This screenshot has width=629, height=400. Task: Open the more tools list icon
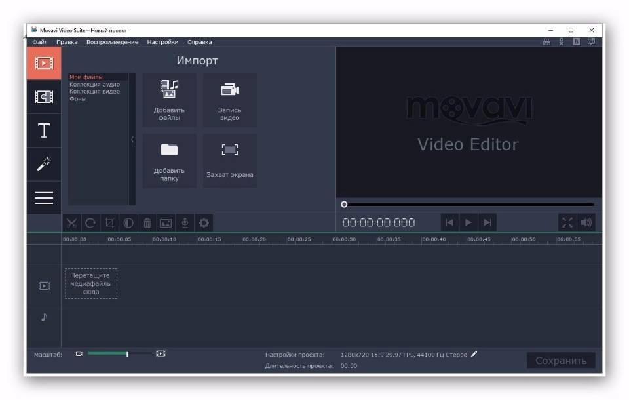click(x=44, y=197)
